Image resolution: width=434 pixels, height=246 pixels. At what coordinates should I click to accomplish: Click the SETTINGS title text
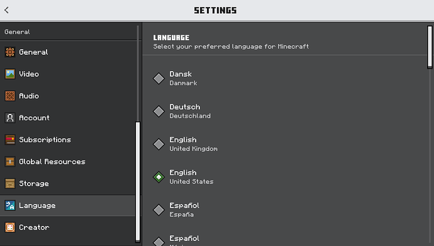tap(215, 11)
